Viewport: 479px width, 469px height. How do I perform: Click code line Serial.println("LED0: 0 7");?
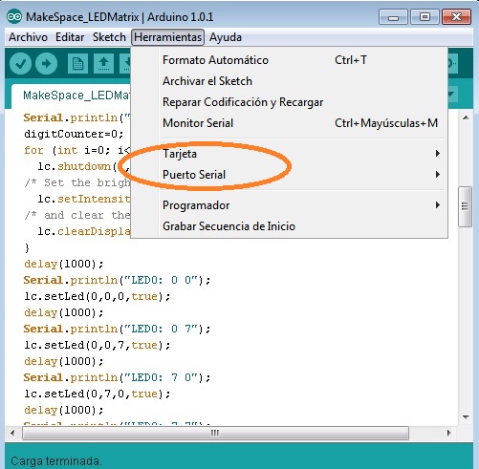[x=117, y=329]
